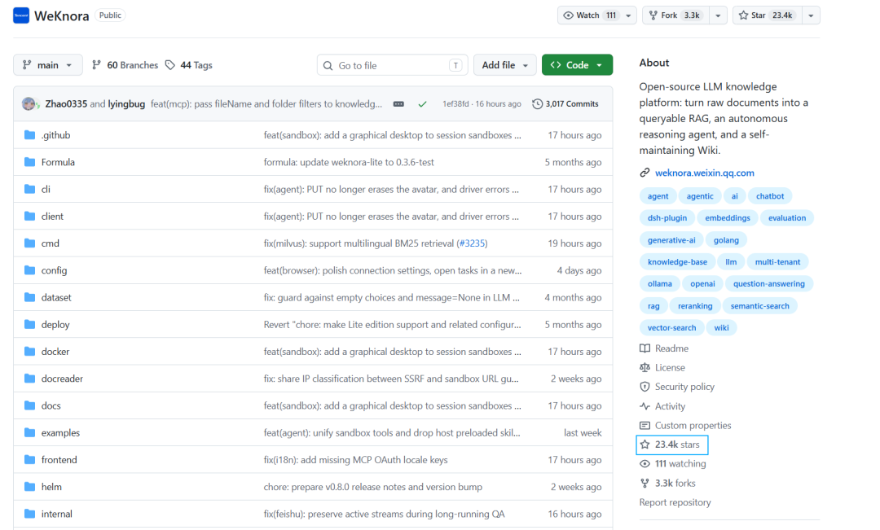Click the pulse icon beside Activity
The height and width of the screenshot is (530, 880).
click(645, 406)
